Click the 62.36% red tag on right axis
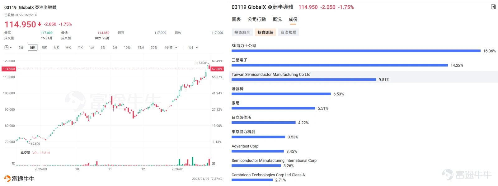The width and height of the screenshot is (498, 186). tap(217, 69)
